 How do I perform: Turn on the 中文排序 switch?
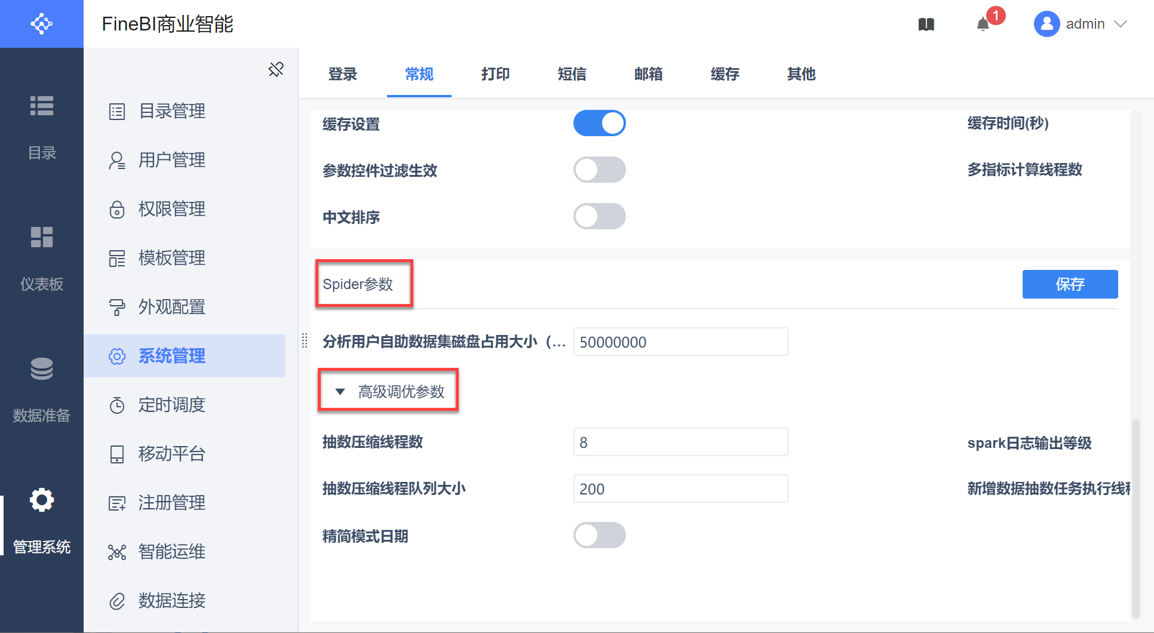[x=599, y=216]
